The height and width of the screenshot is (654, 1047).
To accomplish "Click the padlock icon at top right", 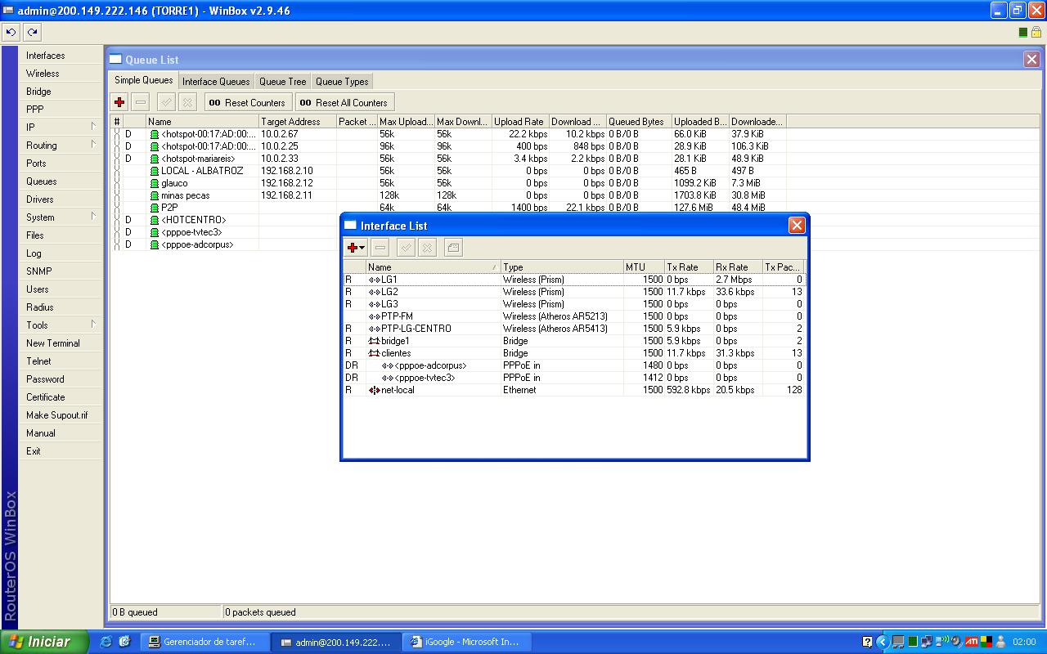I will pos(1036,32).
